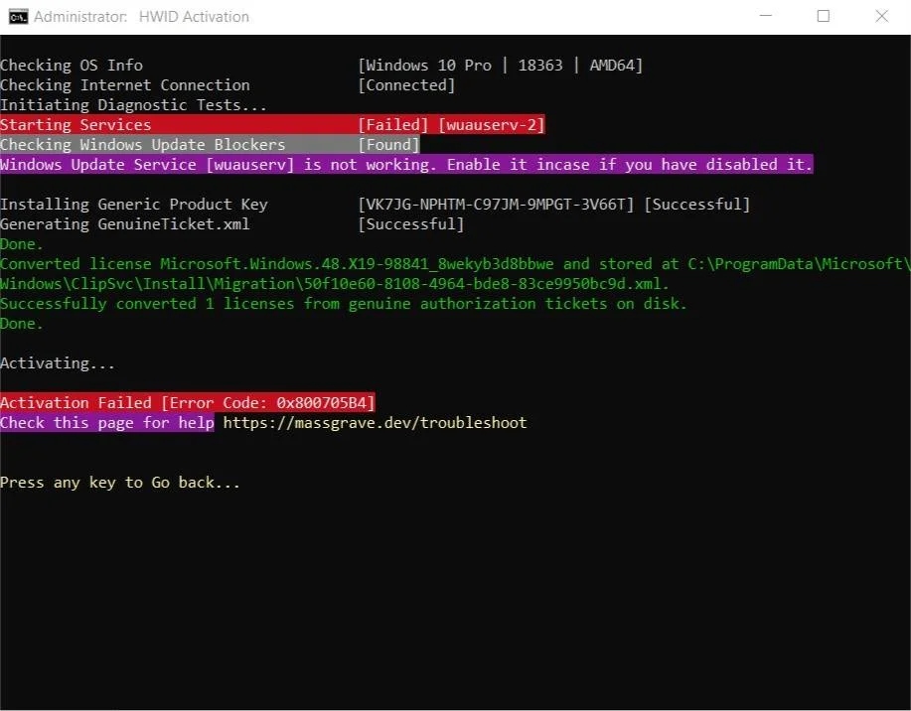The image size is (911, 711).
Task: Click the 'Converted license Microsoft.Windows.48' line
Action: (455, 264)
